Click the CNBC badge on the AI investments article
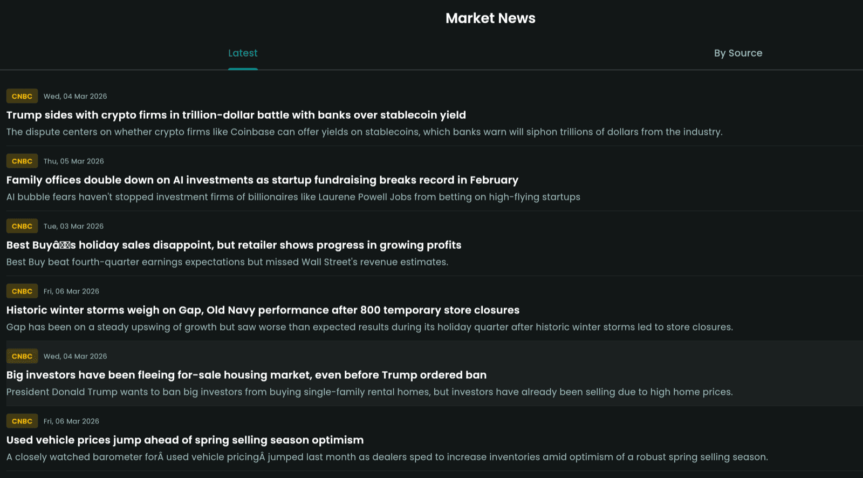The width and height of the screenshot is (863, 478). coord(22,161)
